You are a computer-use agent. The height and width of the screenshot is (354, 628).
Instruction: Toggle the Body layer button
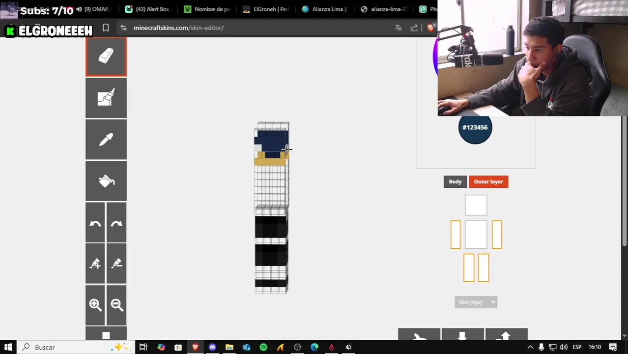(455, 181)
